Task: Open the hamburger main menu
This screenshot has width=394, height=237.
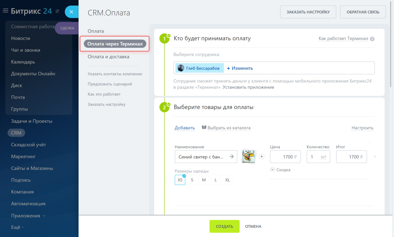Action: click(5, 11)
